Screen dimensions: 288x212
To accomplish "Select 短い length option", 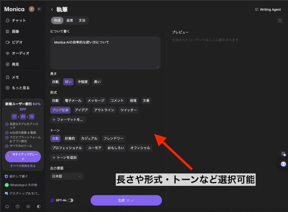I will pyautogui.click(x=68, y=82).
